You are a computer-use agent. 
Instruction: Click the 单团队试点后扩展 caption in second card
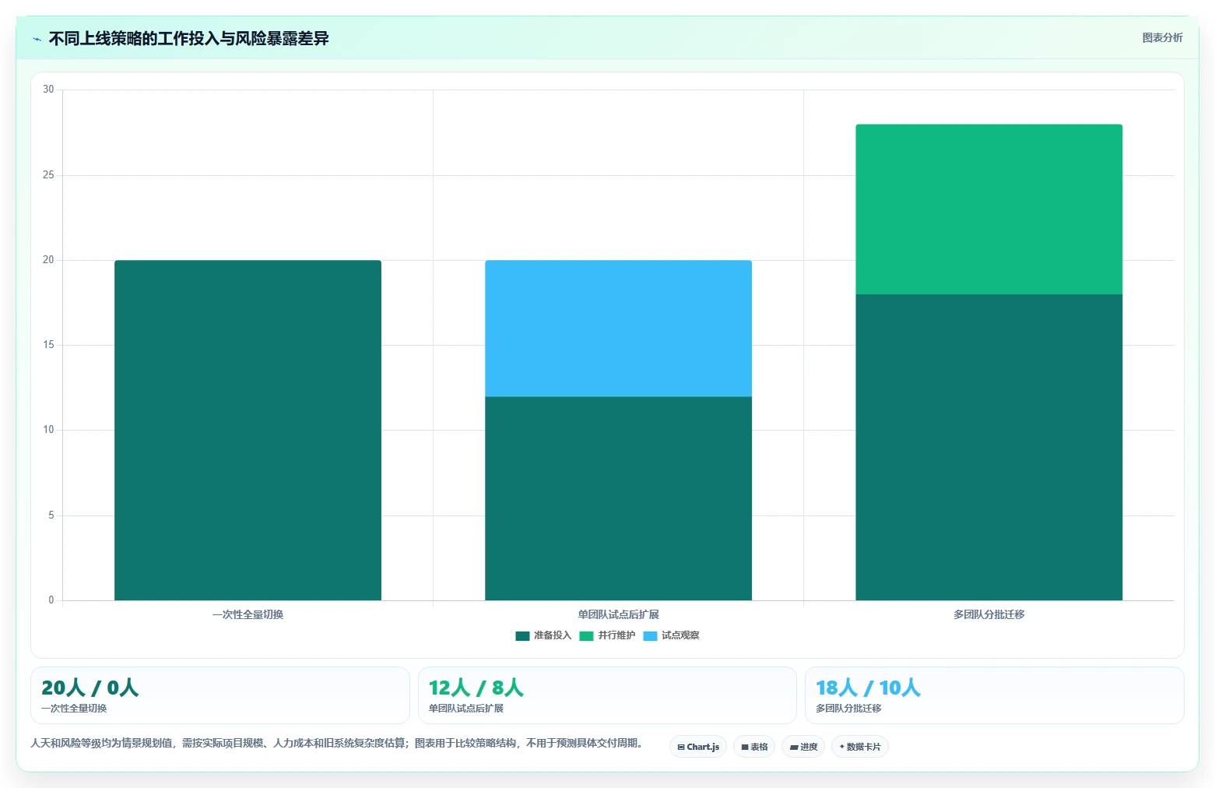pyautogui.click(x=466, y=709)
